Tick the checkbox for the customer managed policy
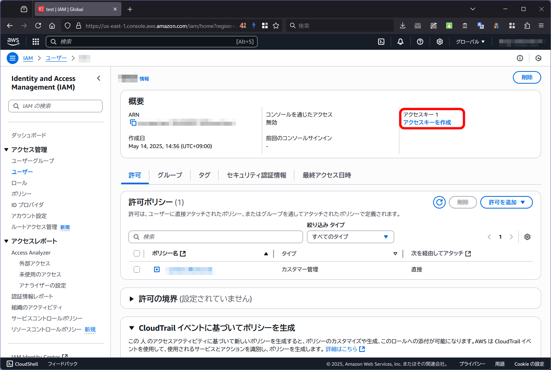551x370 pixels. coord(137,269)
